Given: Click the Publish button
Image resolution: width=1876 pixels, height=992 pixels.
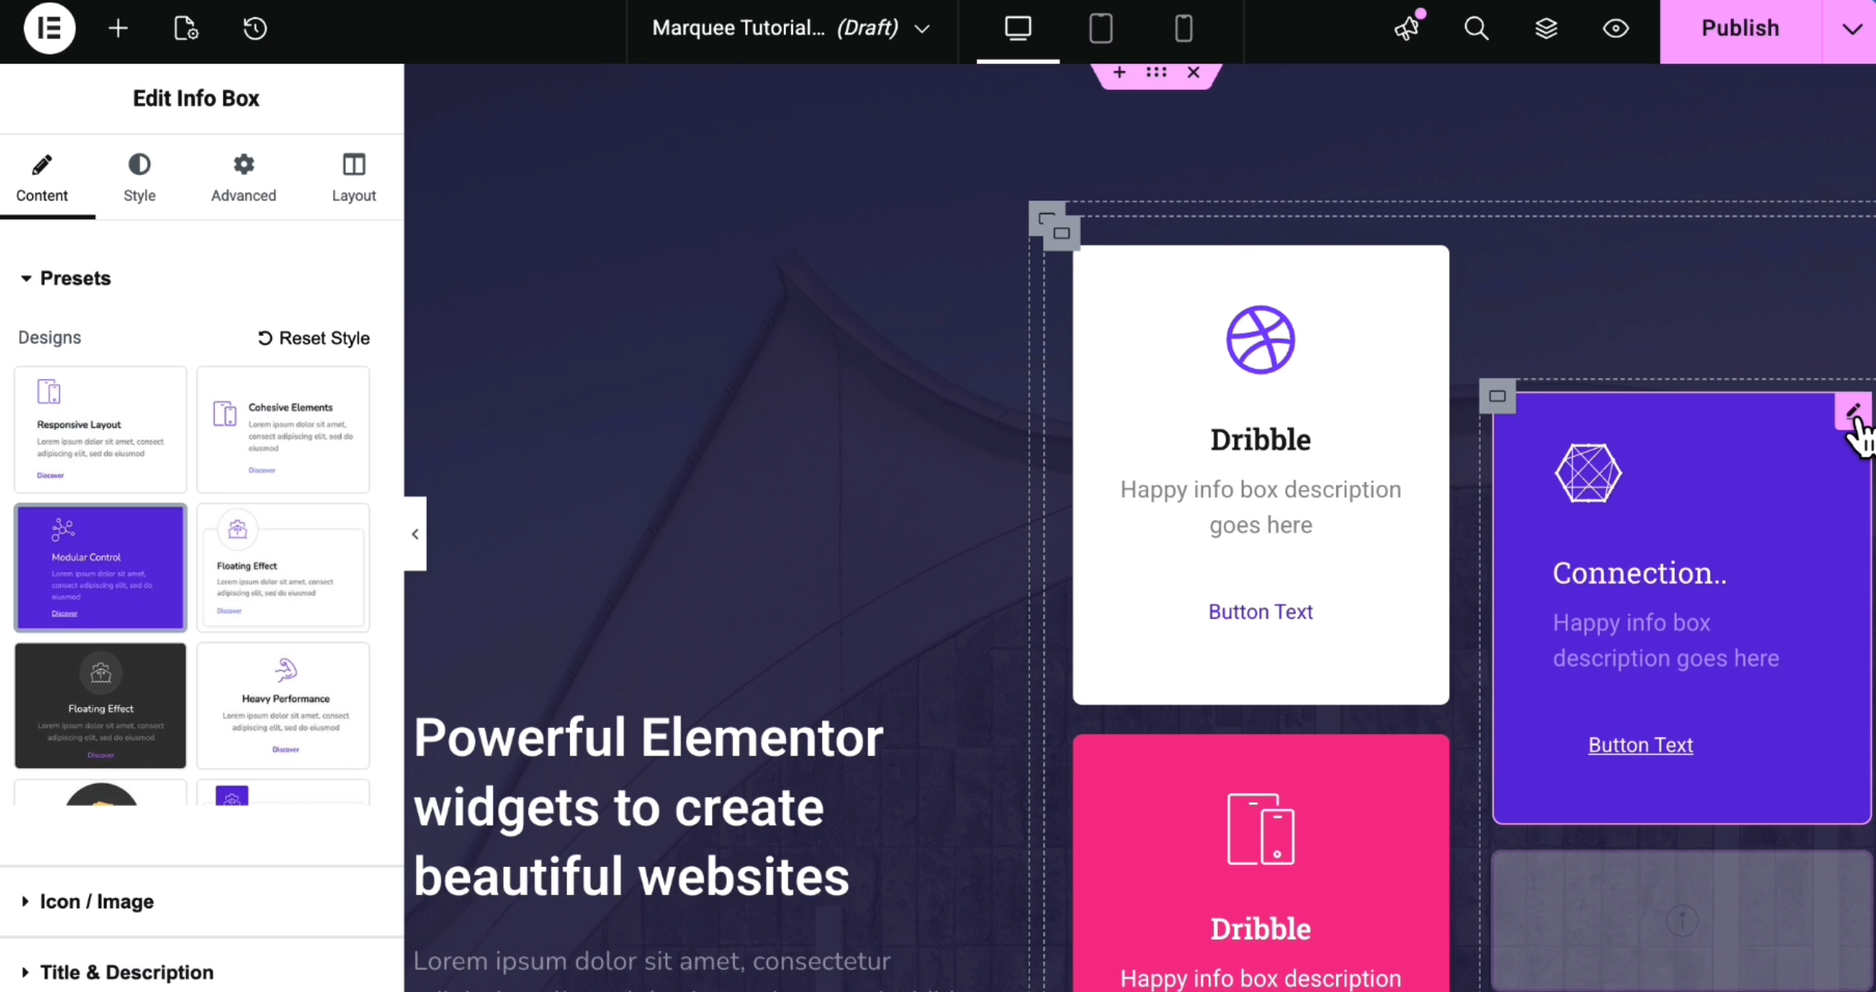Looking at the screenshot, I should click(1740, 30).
